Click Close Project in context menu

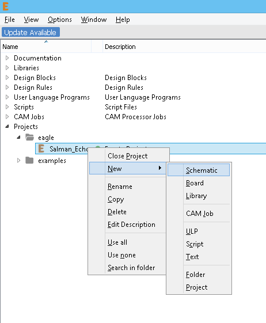point(127,156)
